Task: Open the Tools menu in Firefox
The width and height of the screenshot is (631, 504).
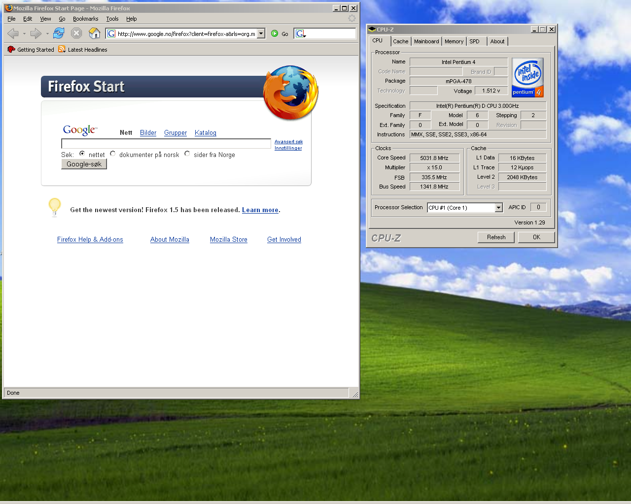Action: click(x=112, y=19)
